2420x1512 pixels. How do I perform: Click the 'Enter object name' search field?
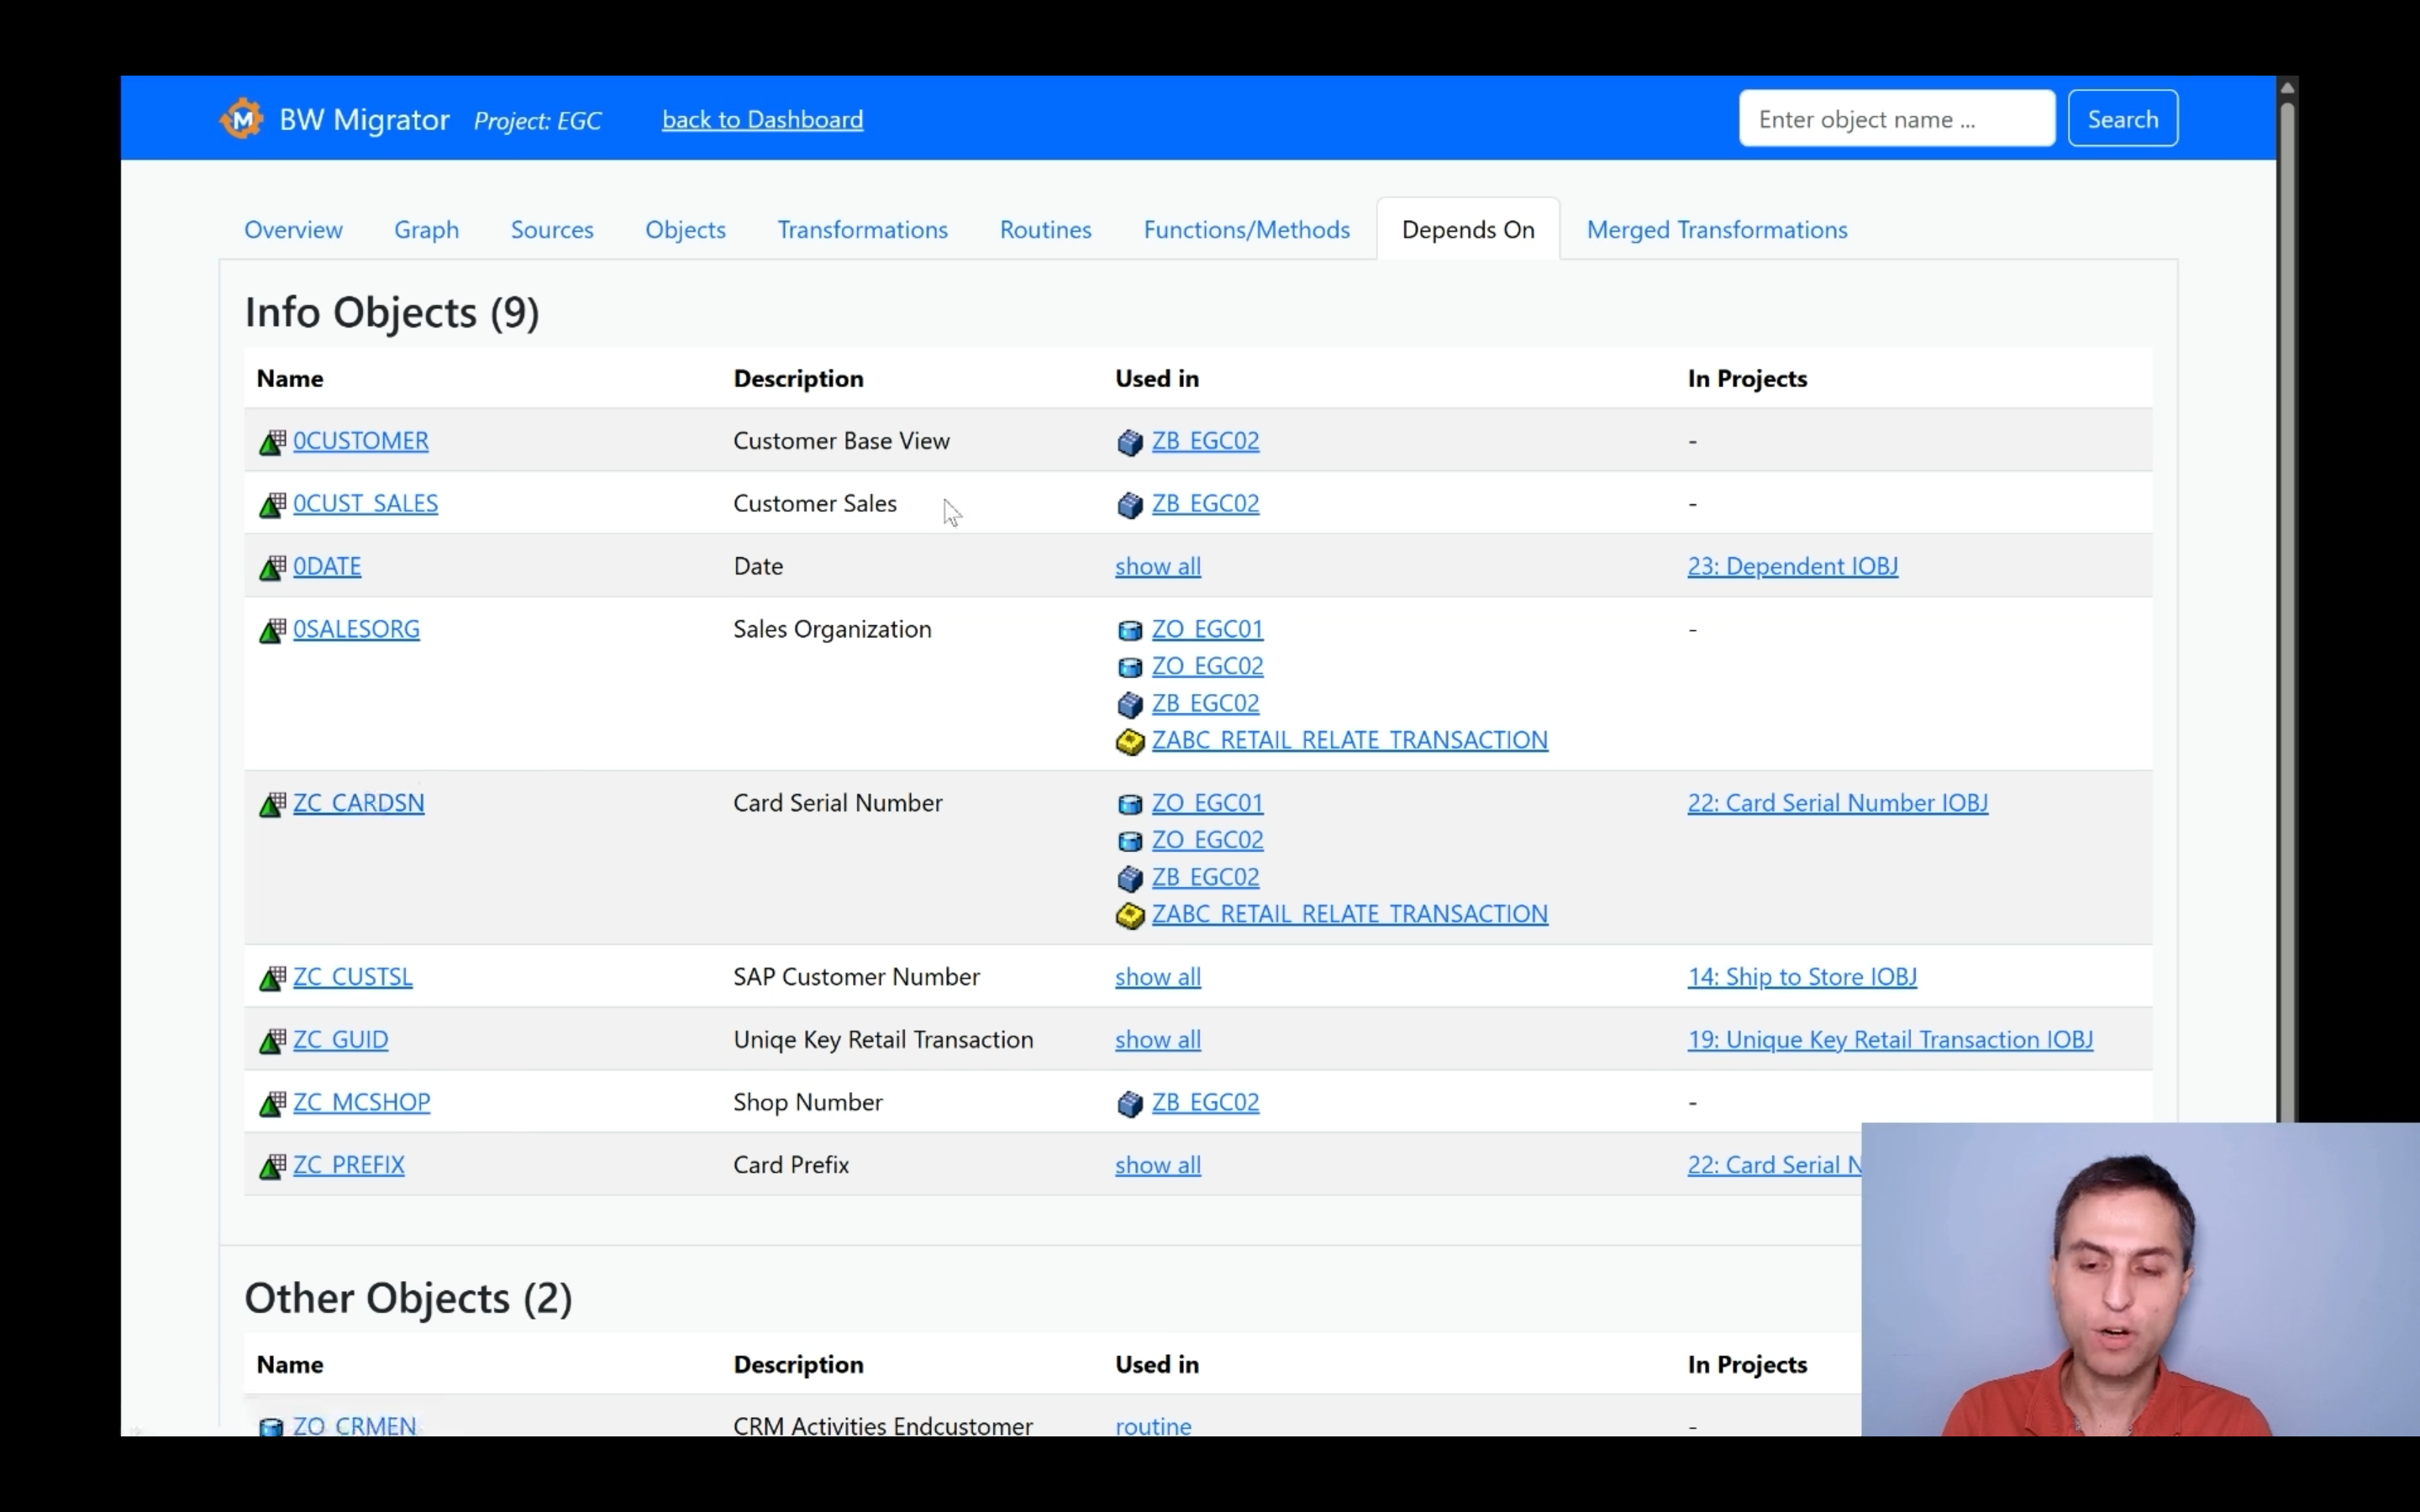pos(1896,119)
